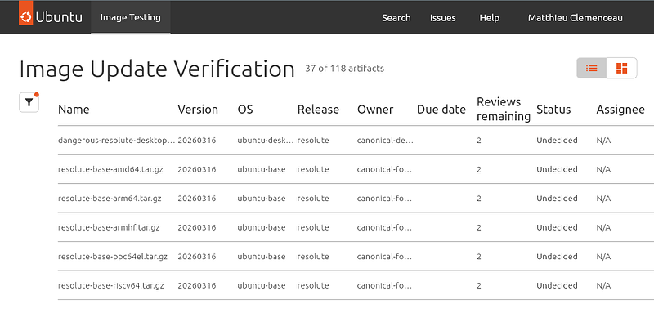Click the canonical-de... owner cell

click(x=385, y=140)
